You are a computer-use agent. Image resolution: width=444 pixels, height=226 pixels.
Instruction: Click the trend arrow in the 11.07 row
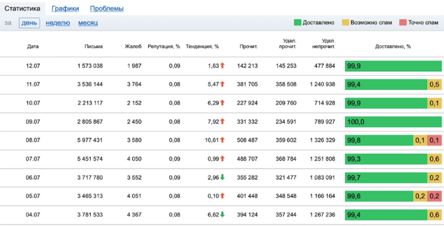tap(222, 84)
